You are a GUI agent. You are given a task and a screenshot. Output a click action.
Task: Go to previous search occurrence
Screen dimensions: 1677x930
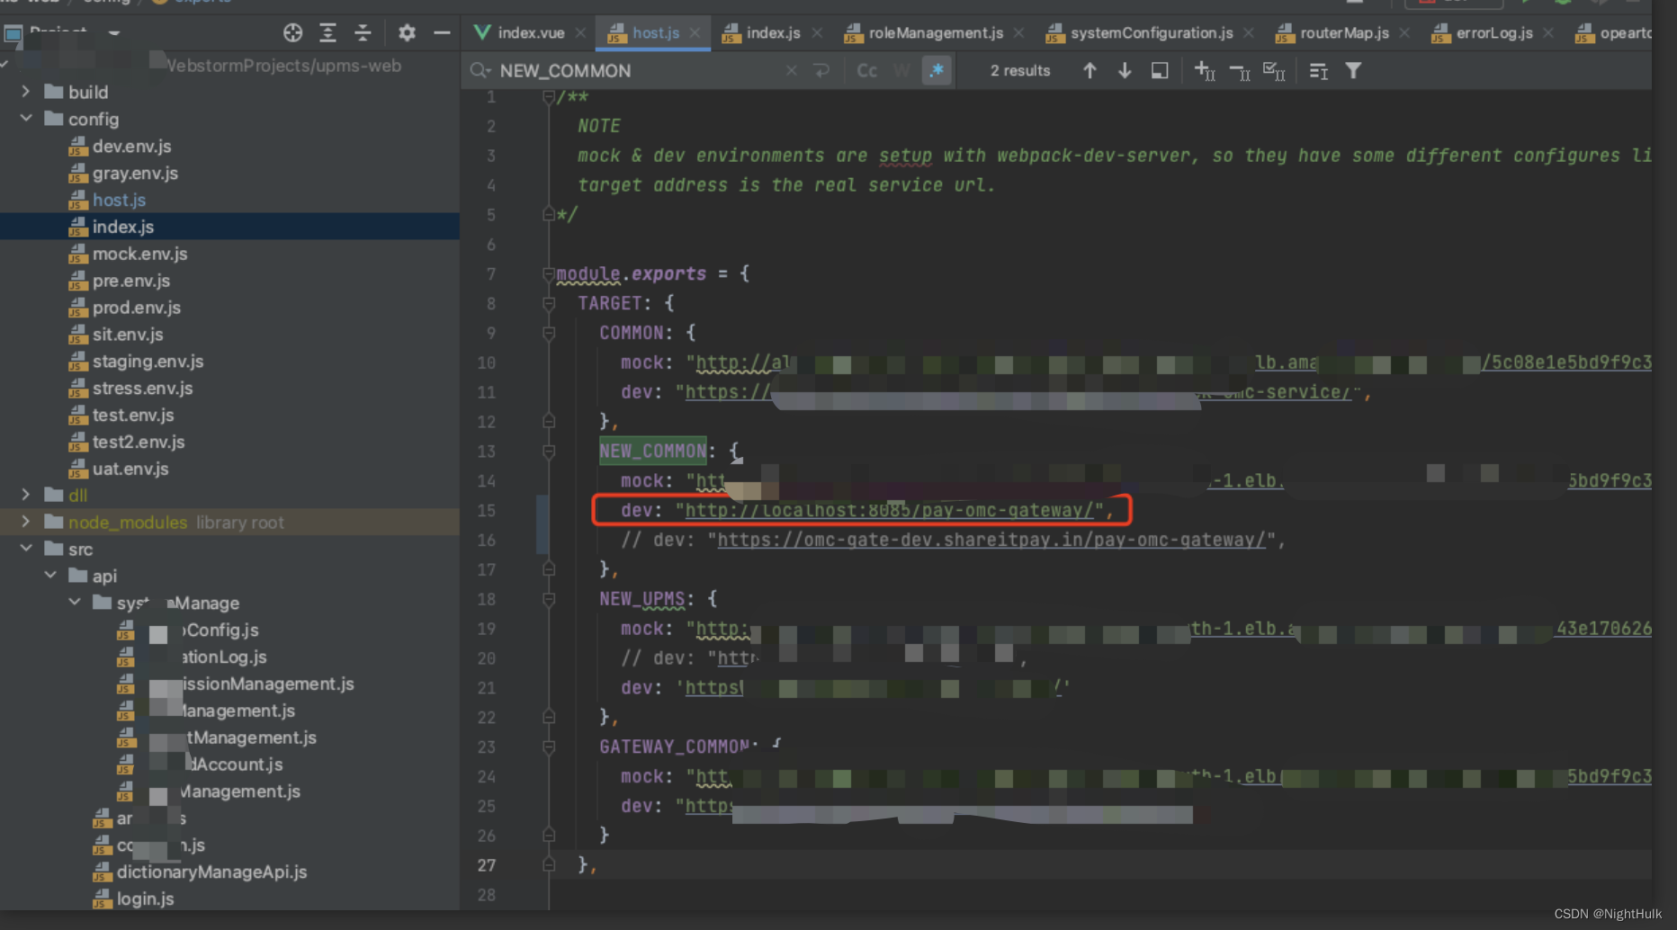click(1090, 70)
